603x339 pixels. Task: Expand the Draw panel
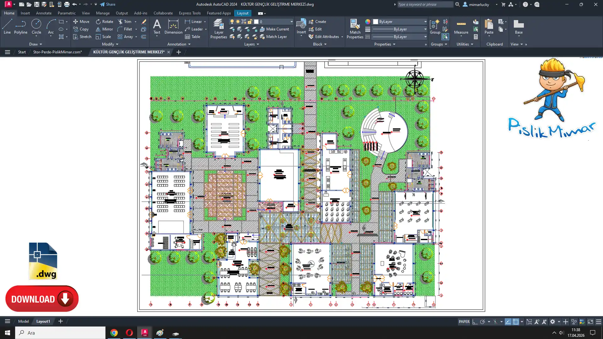tap(35, 44)
